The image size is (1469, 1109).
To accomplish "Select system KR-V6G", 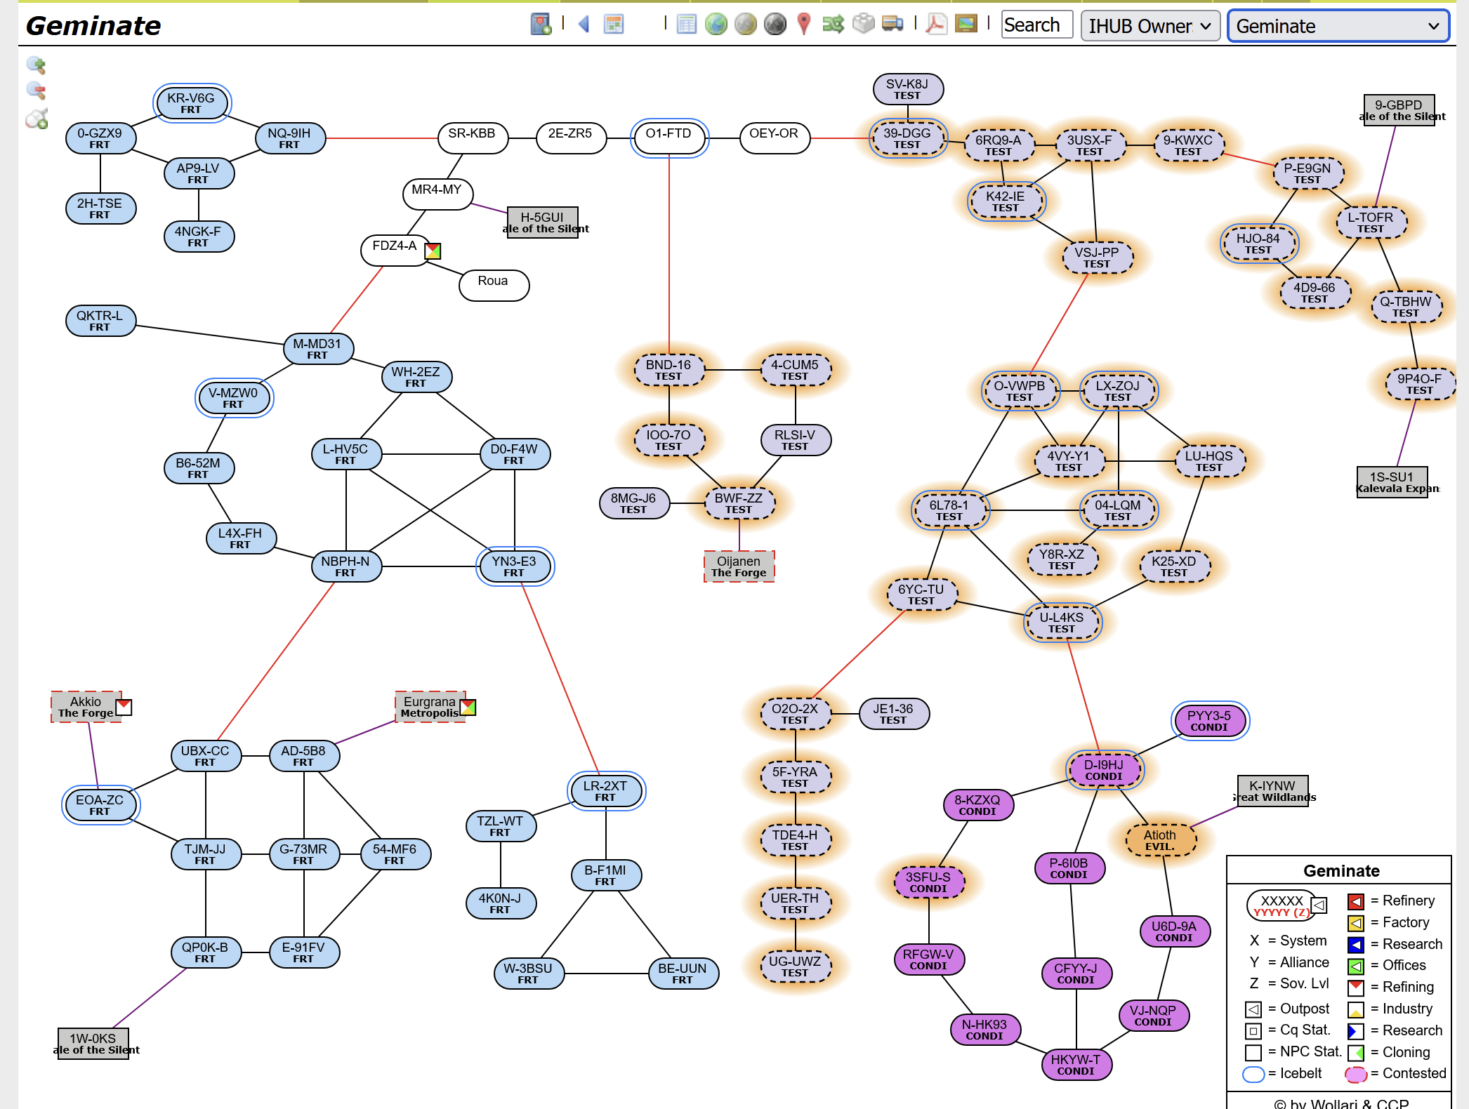I will [x=192, y=103].
